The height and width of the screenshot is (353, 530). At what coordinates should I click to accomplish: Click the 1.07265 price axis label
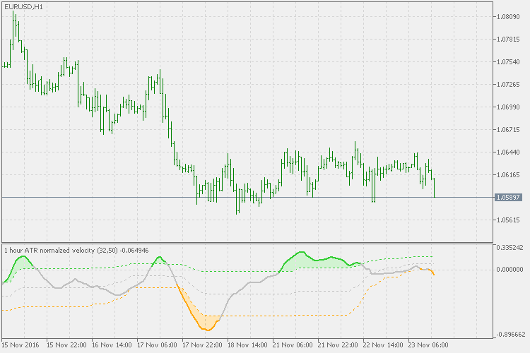point(511,85)
